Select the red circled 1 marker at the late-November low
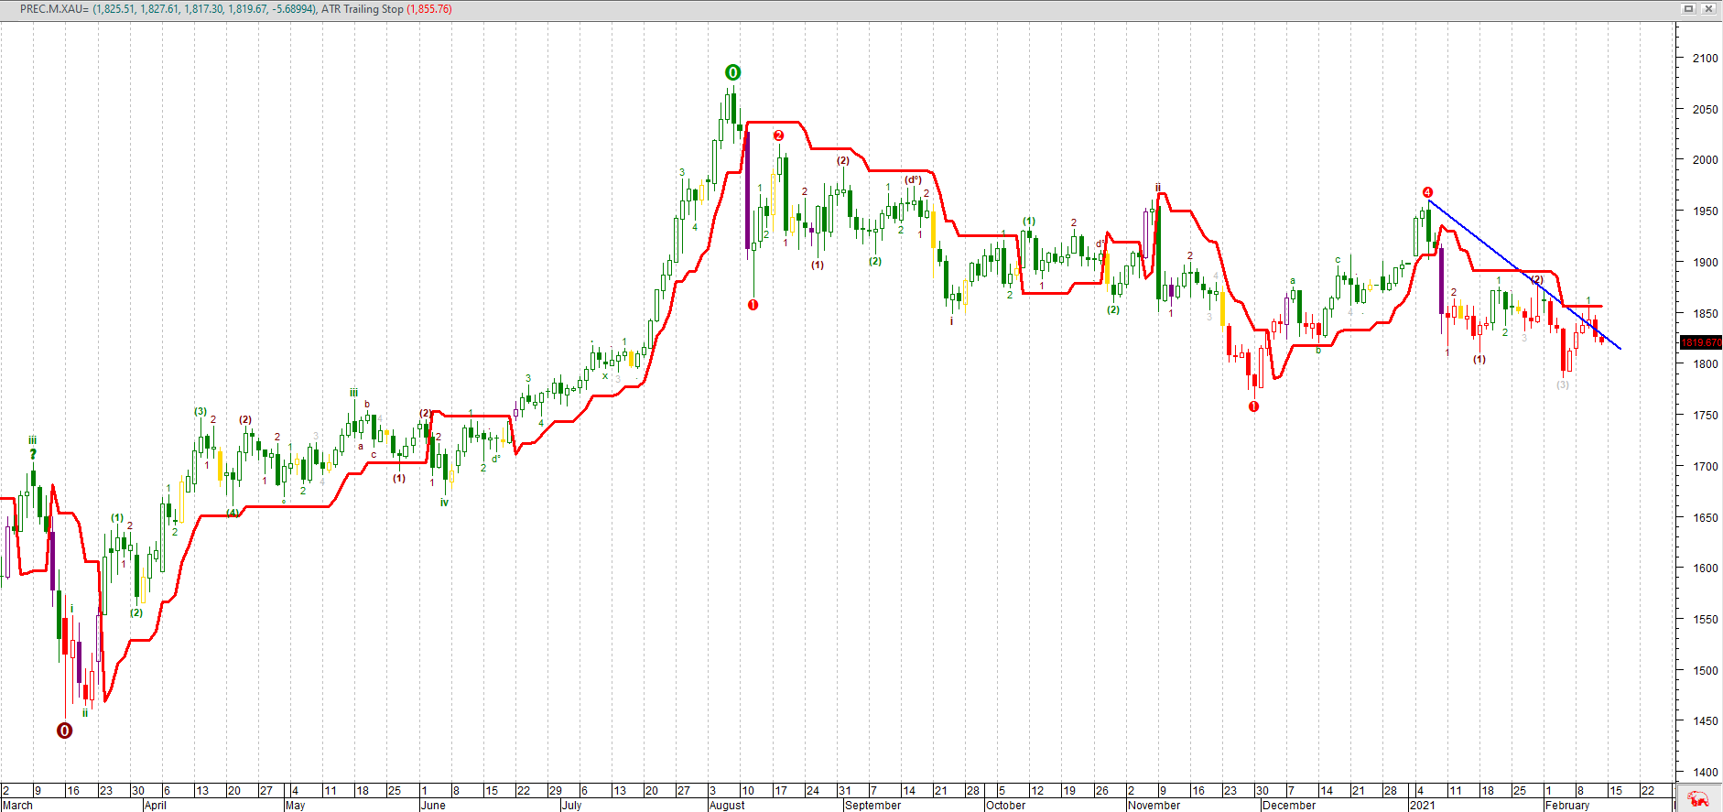1723x812 pixels. tap(1254, 406)
